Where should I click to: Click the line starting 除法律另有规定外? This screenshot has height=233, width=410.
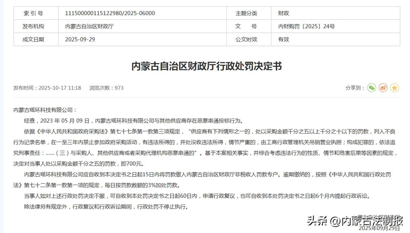[x=106, y=207]
